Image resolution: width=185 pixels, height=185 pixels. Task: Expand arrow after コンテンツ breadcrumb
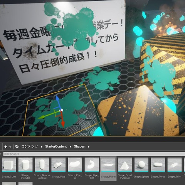(42, 146)
